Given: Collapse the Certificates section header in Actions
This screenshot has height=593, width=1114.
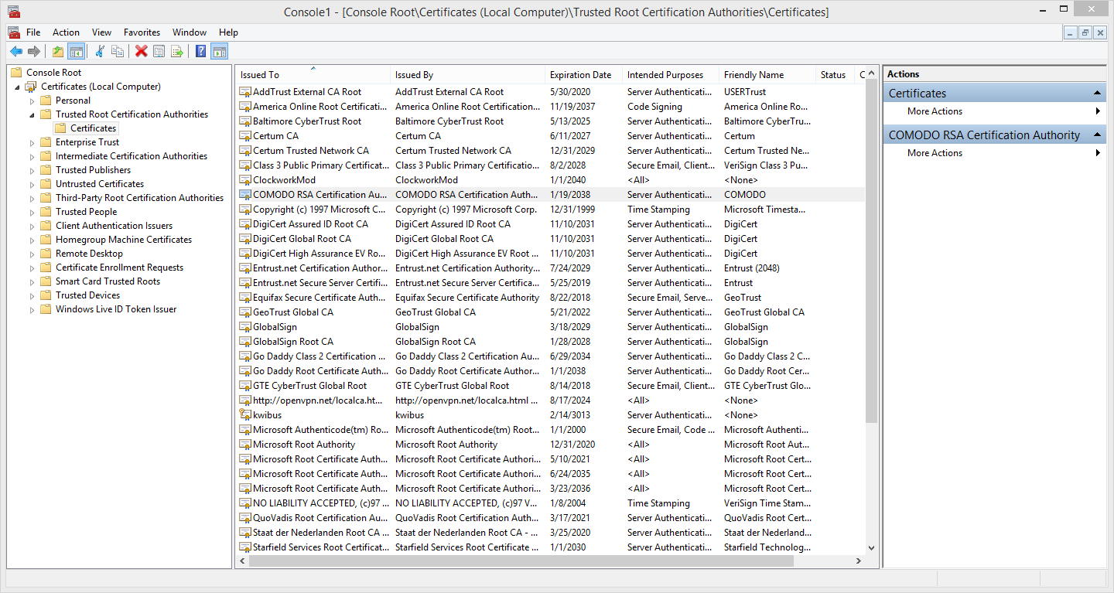Looking at the screenshot, I should point(1097,93).
